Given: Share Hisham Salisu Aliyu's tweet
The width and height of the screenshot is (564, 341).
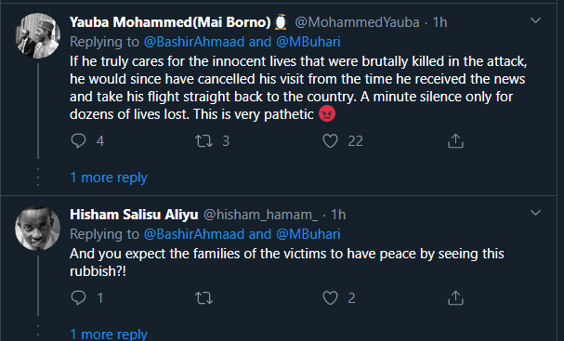Looking at the screenshot, I should (455, 298).
